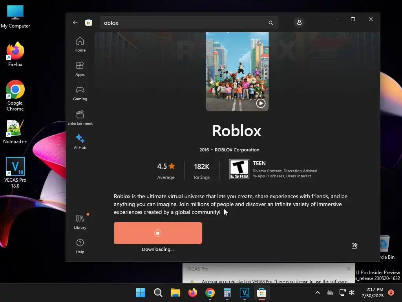The width and height of the screenshot is (402, 302).
Task: Click the 182K Ratings count
Action: [x=202, y=171]
